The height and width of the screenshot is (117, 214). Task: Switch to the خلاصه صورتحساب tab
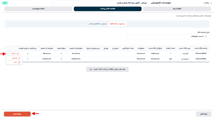tap(38, 9)
